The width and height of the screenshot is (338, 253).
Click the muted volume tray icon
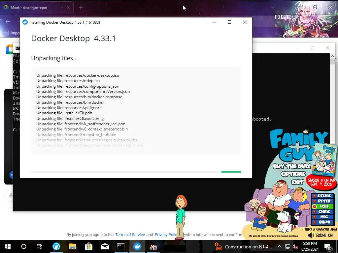(x=295, y=247)
